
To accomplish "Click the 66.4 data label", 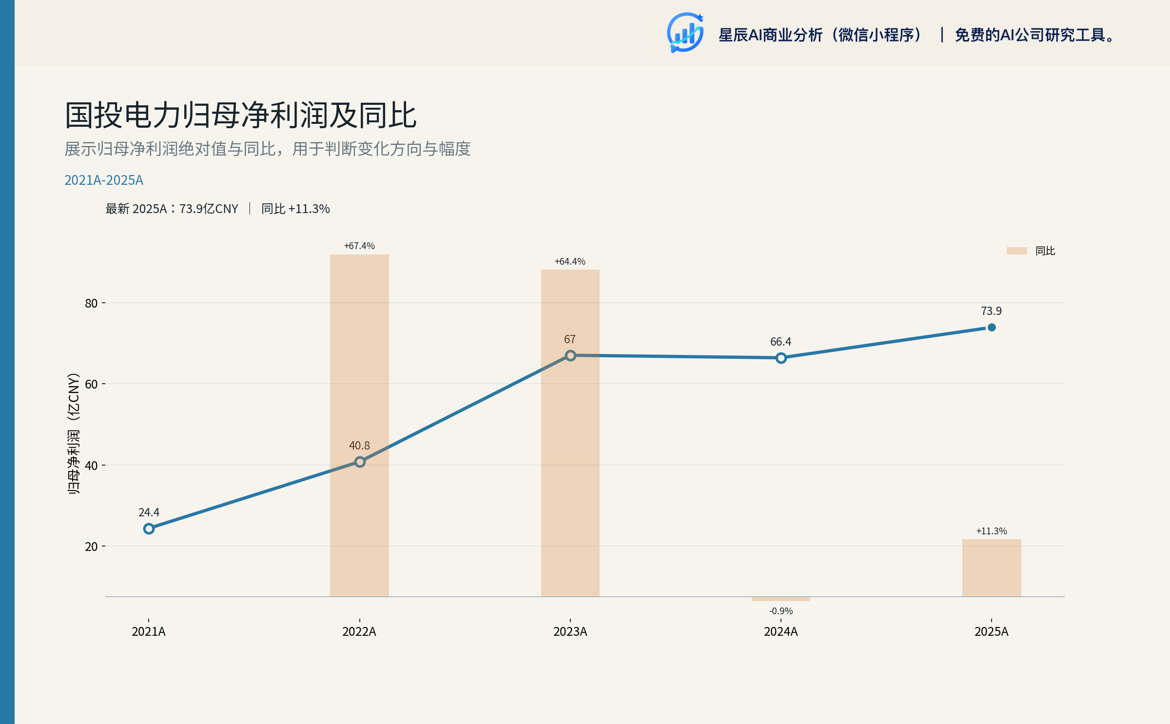I will tap(780, 342).
